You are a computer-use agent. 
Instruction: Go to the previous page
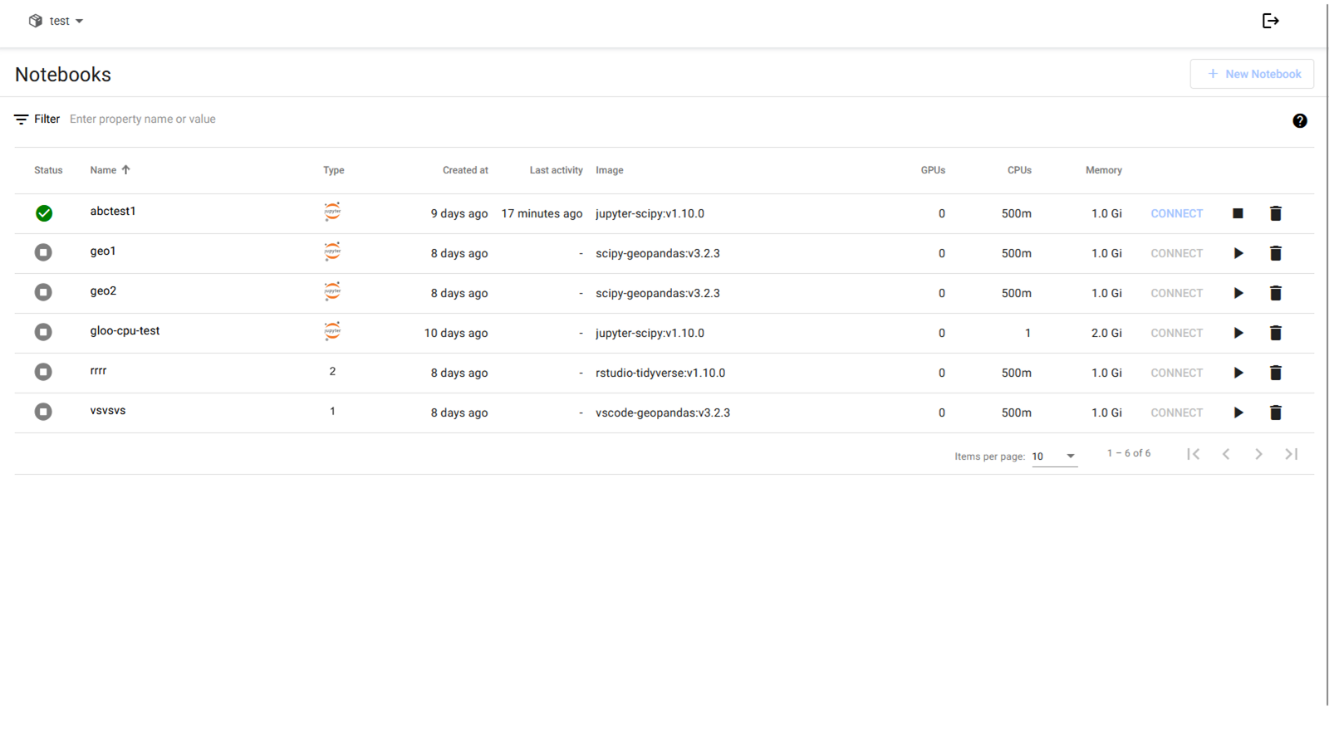(1226, 454)
